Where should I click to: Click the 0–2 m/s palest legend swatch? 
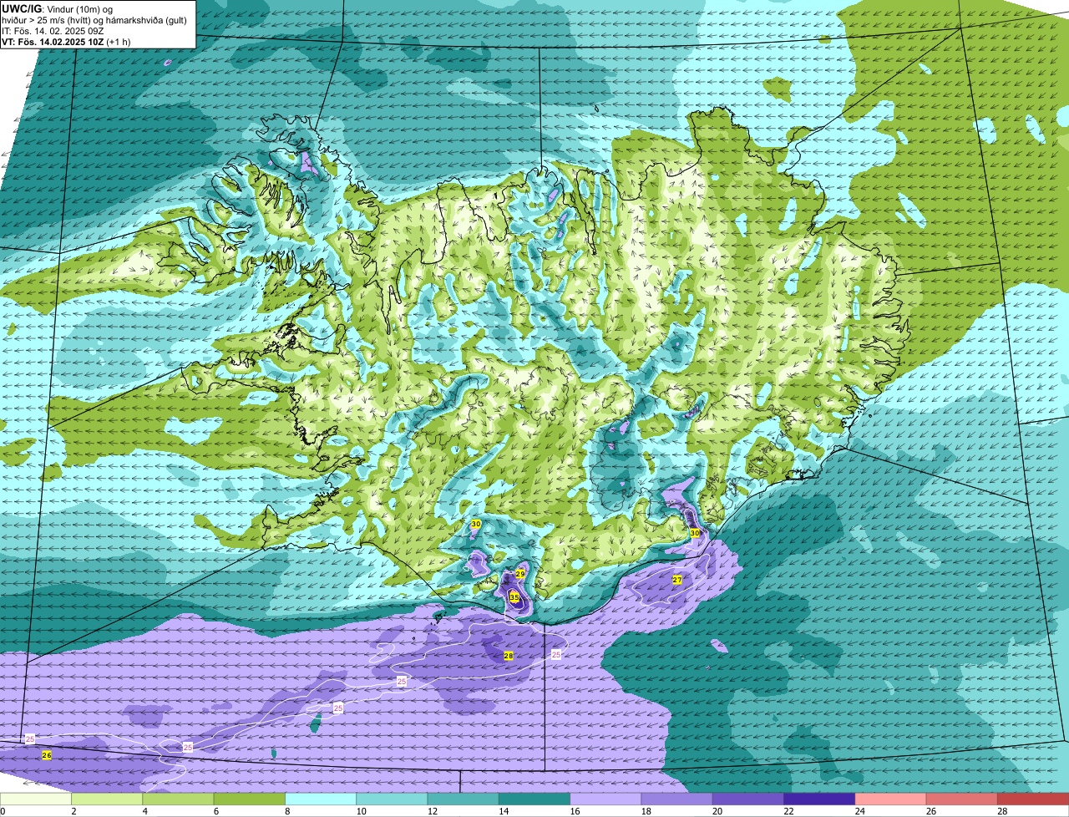36,799
